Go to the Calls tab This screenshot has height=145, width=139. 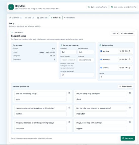pyautogui.click(x=42, y=18)
